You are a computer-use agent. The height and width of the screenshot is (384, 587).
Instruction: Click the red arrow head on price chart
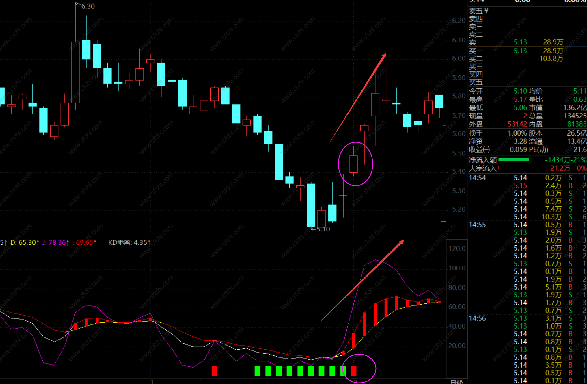click(384, 55)
